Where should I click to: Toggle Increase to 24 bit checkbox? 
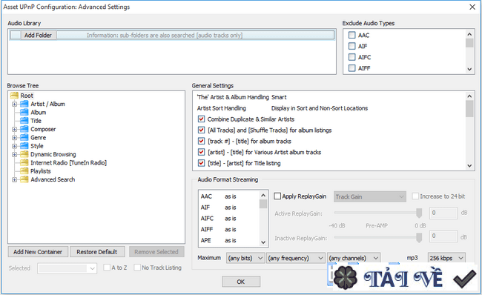click(415, 196)
